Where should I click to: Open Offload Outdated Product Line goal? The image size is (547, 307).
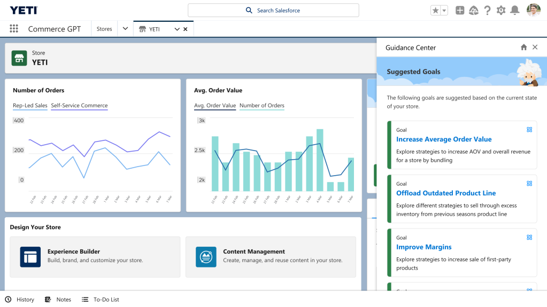coord(446,193)
